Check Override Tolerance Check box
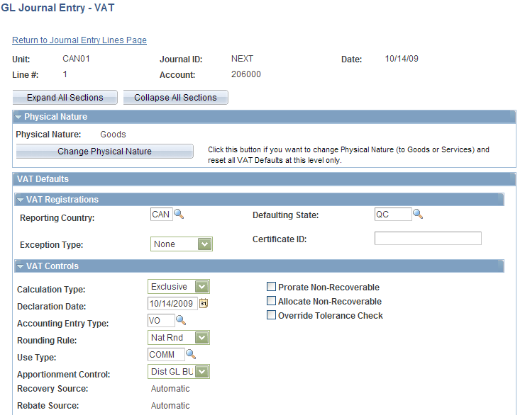The height and width of the screenshot is (415, 525). (x=271, y=315)
